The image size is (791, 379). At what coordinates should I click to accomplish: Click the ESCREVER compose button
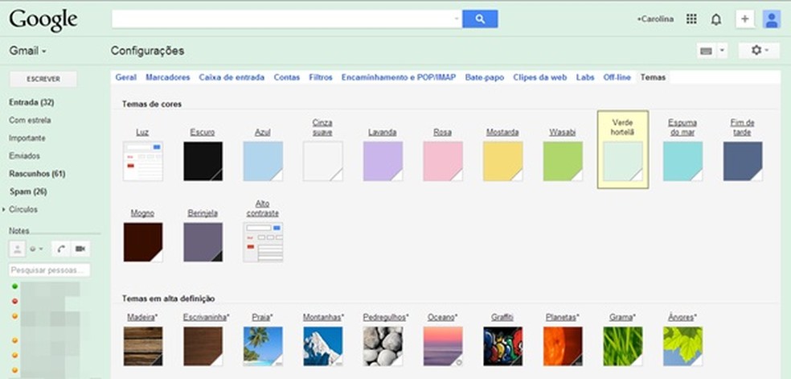coord(43,79)
